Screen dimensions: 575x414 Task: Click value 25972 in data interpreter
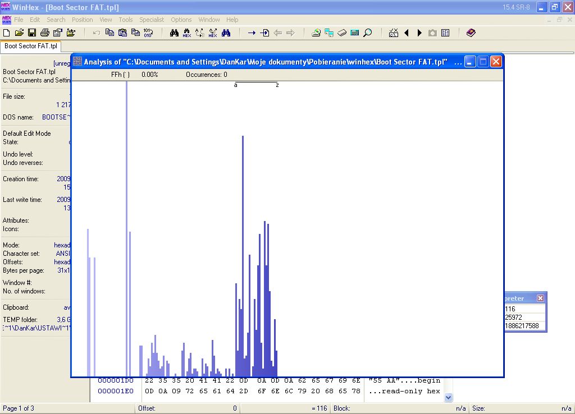point(513,318)
